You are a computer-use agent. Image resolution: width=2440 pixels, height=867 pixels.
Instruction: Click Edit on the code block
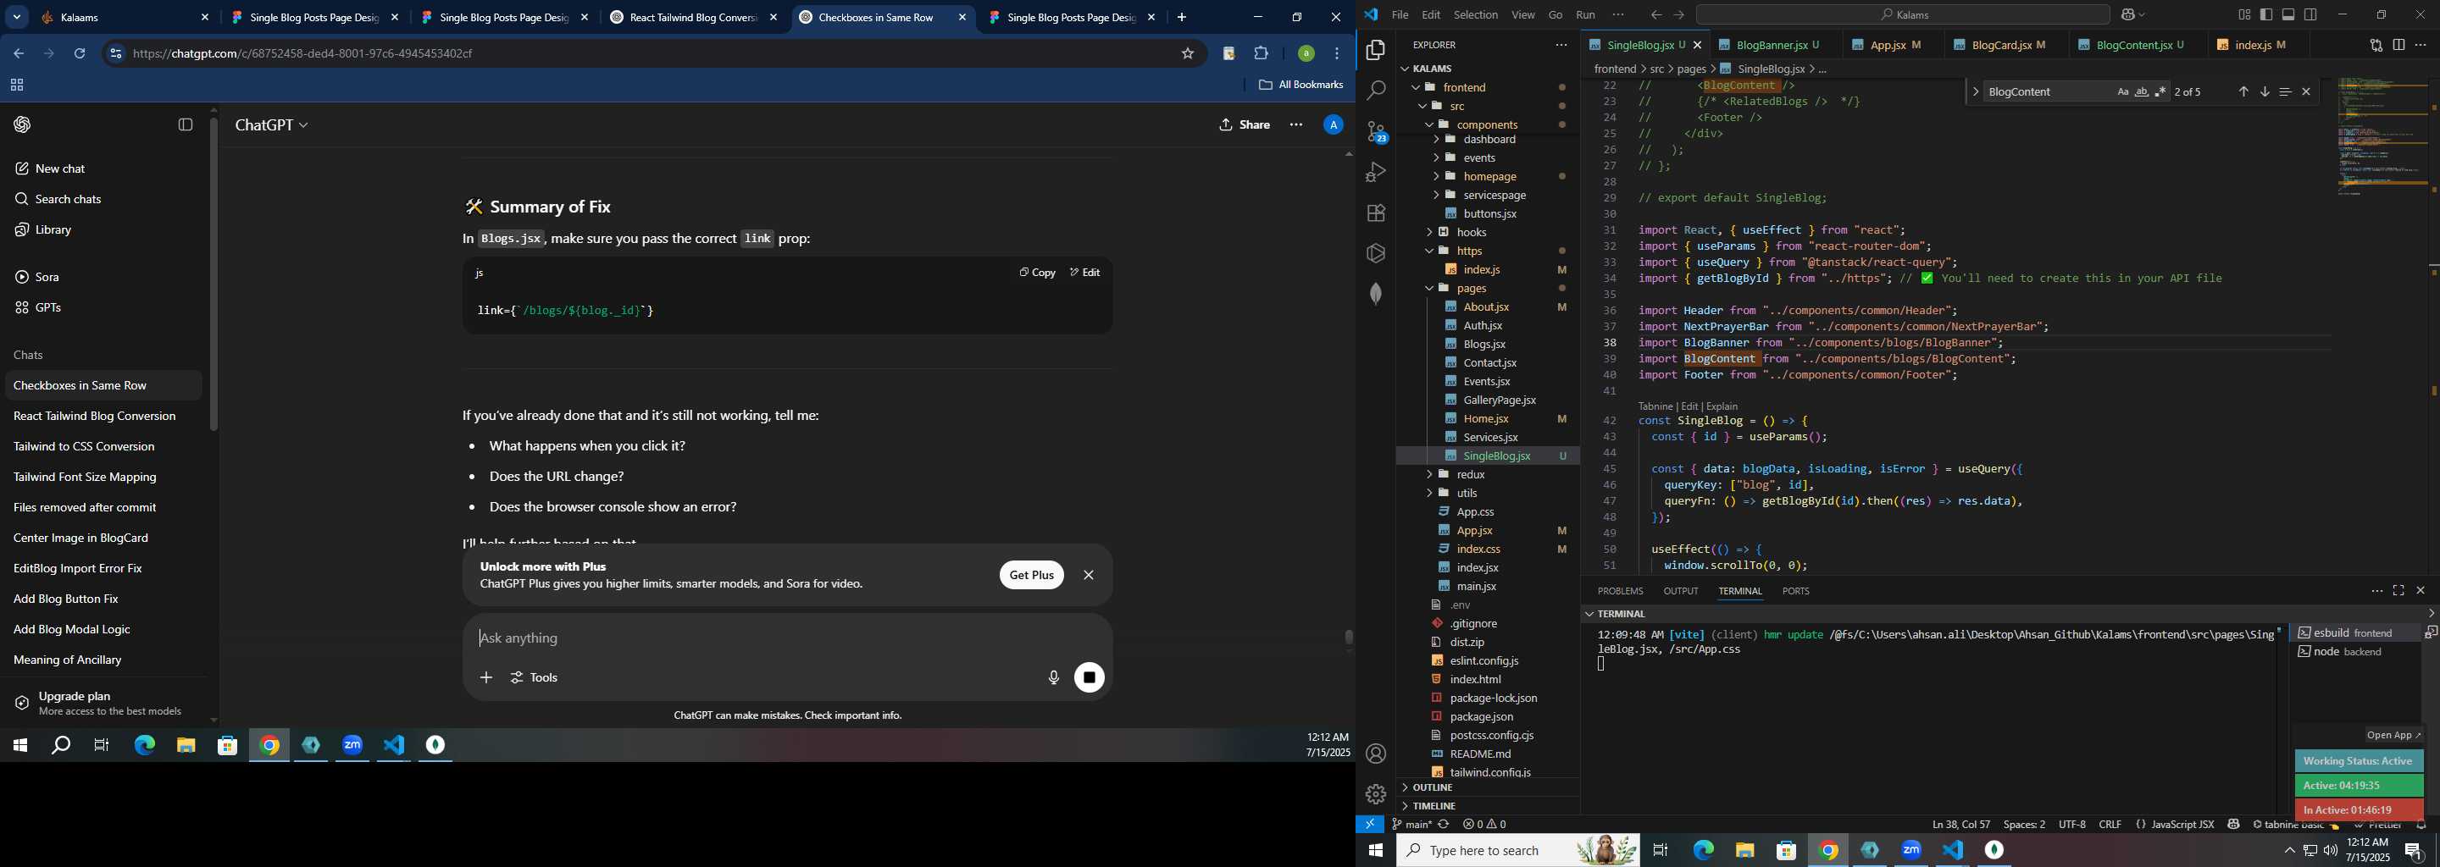(1084, 273)
